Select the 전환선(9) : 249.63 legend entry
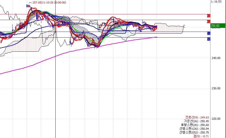The image size is (226, 138). click(197, 117)
